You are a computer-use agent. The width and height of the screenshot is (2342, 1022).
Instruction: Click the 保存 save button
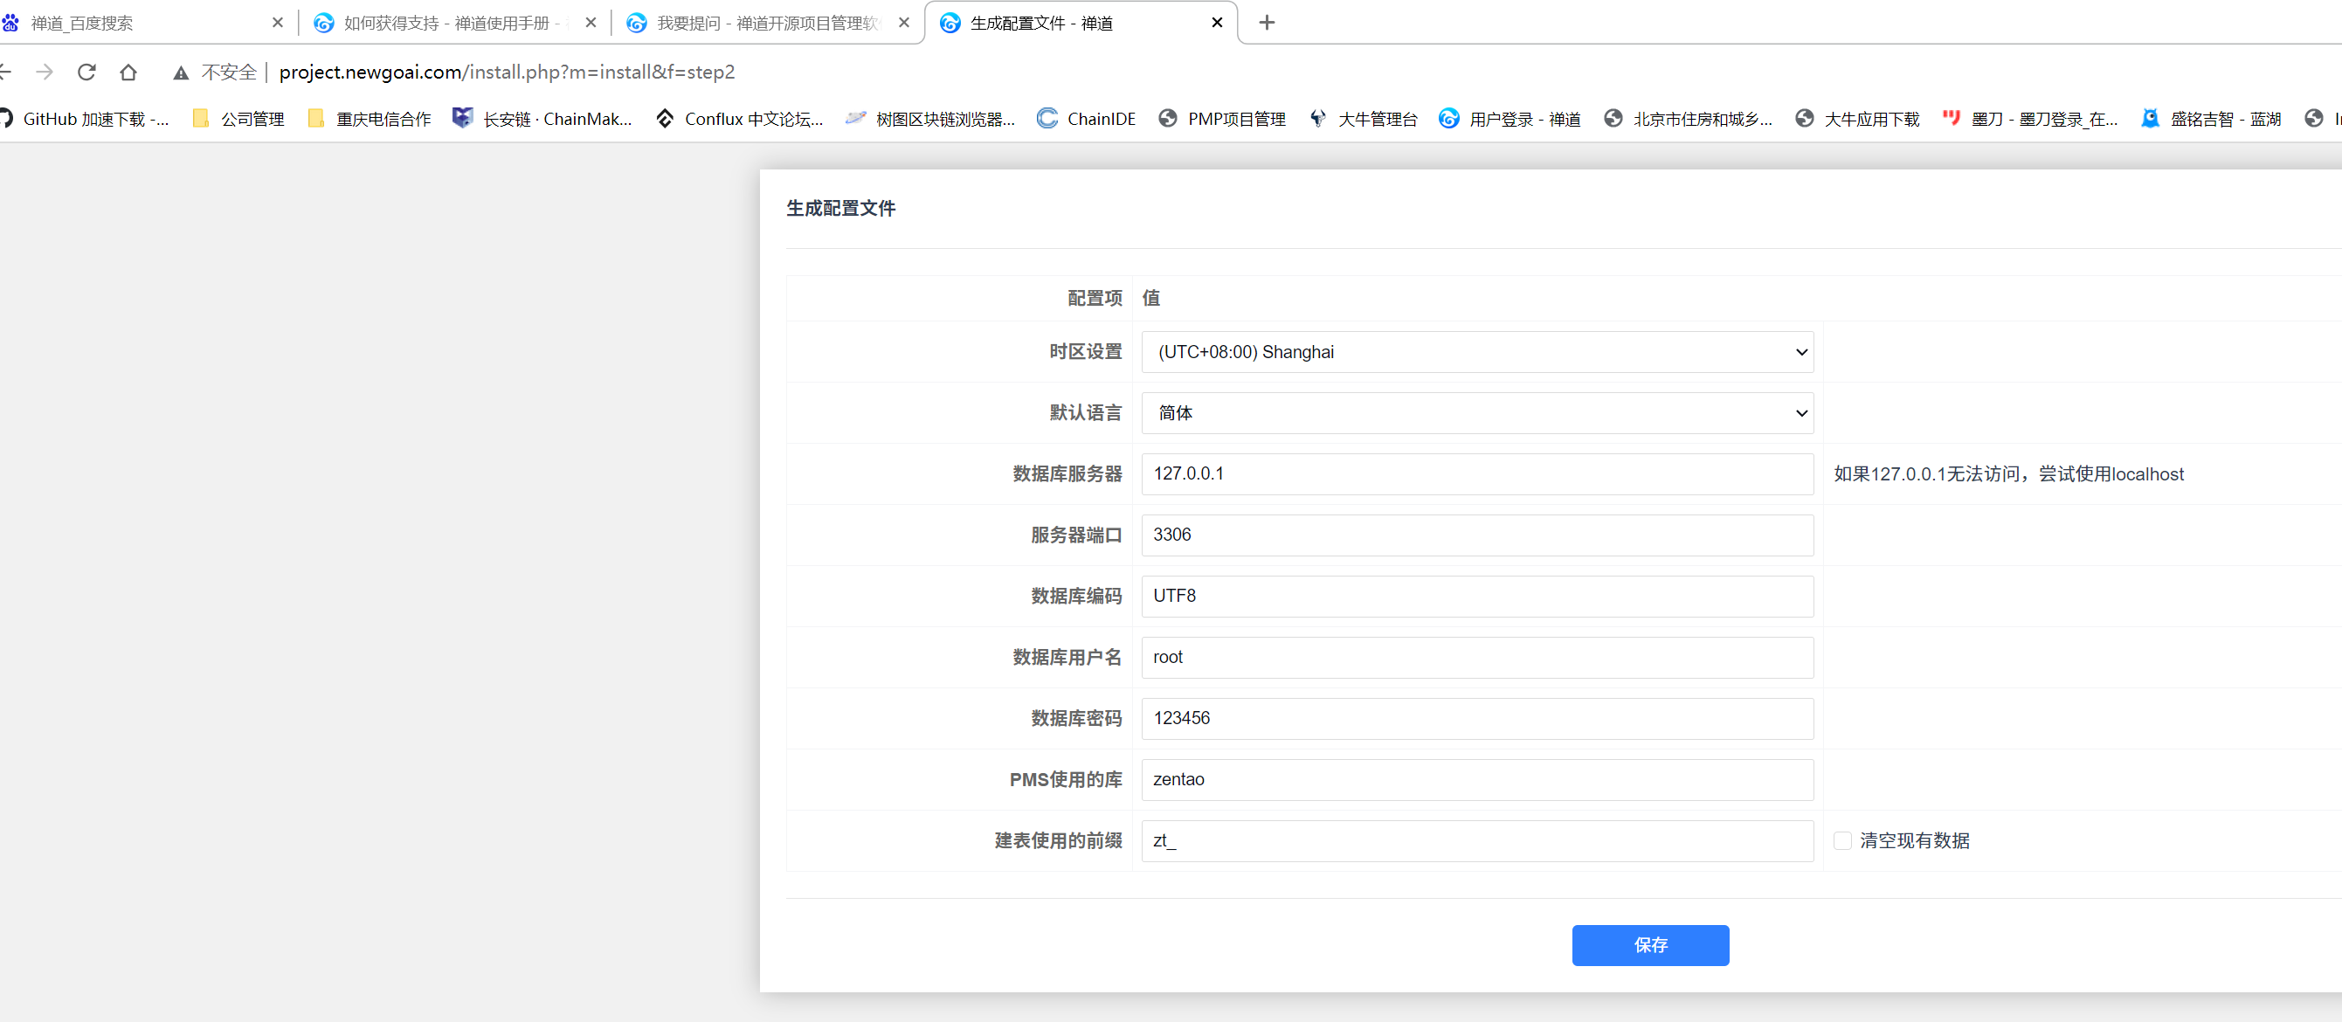[x=1649, y=945]
